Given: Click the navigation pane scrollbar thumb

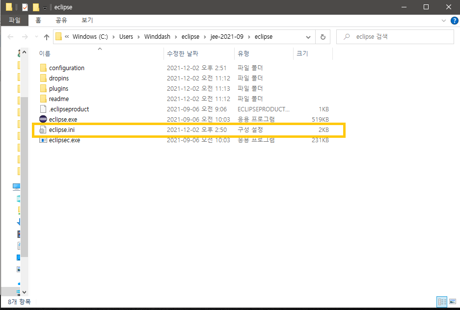Looking at the screenshot, I should point(25,177).
